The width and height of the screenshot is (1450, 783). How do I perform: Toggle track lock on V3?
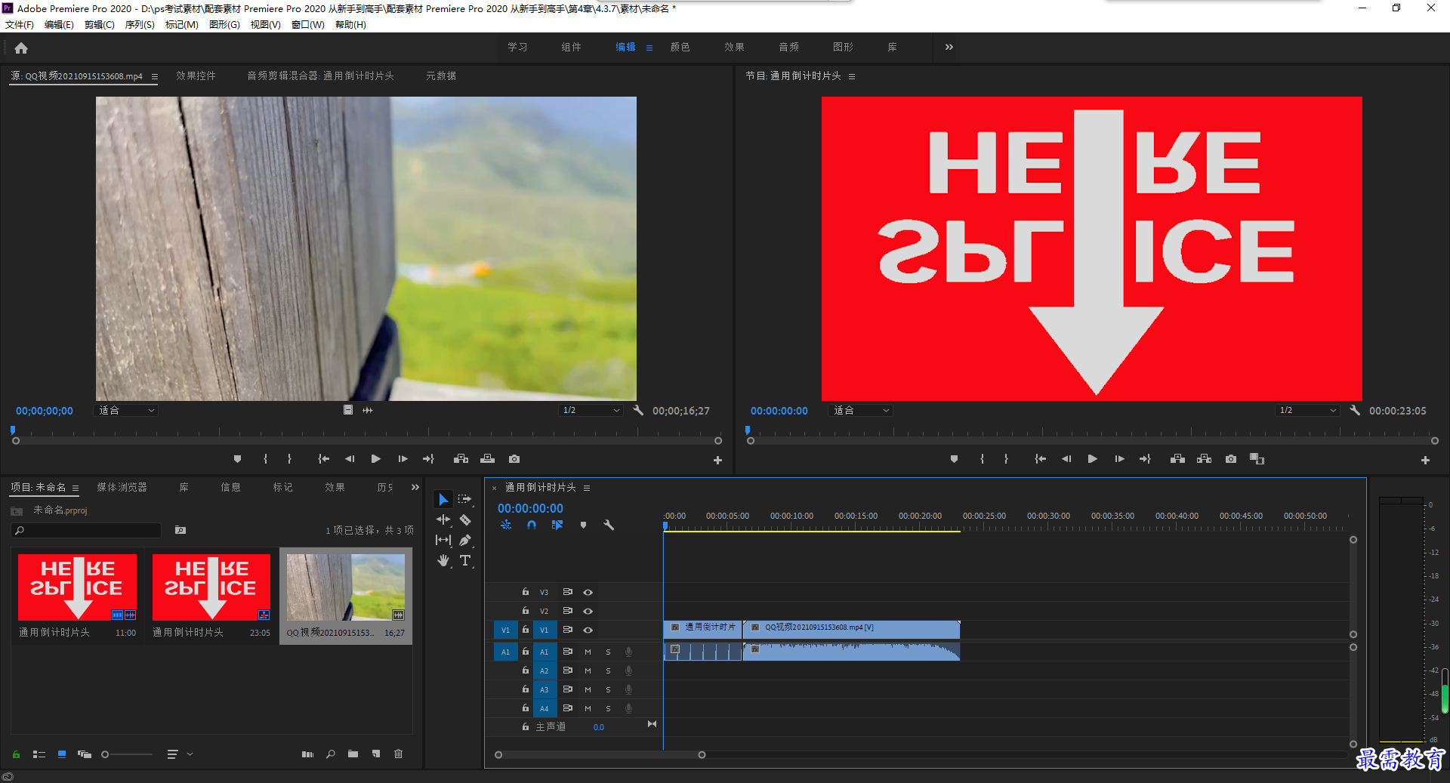pyautogui.click(x=526, y=592)
